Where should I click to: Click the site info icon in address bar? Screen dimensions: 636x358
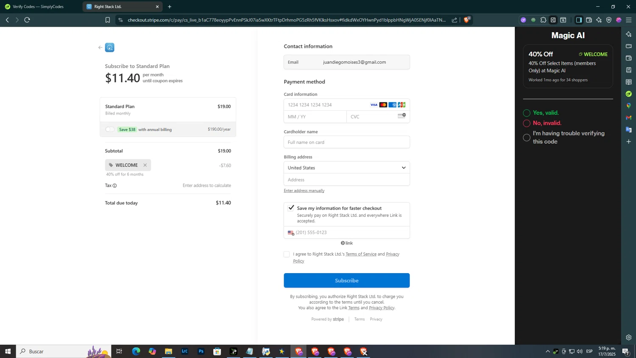coord(120,20)
